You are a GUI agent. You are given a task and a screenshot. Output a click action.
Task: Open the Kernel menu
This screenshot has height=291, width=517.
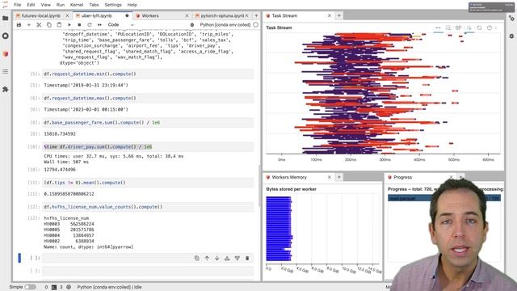tap(77, 5)
